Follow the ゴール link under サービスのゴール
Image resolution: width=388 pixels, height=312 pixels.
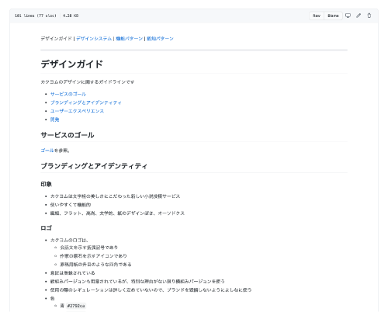point(47,151)
